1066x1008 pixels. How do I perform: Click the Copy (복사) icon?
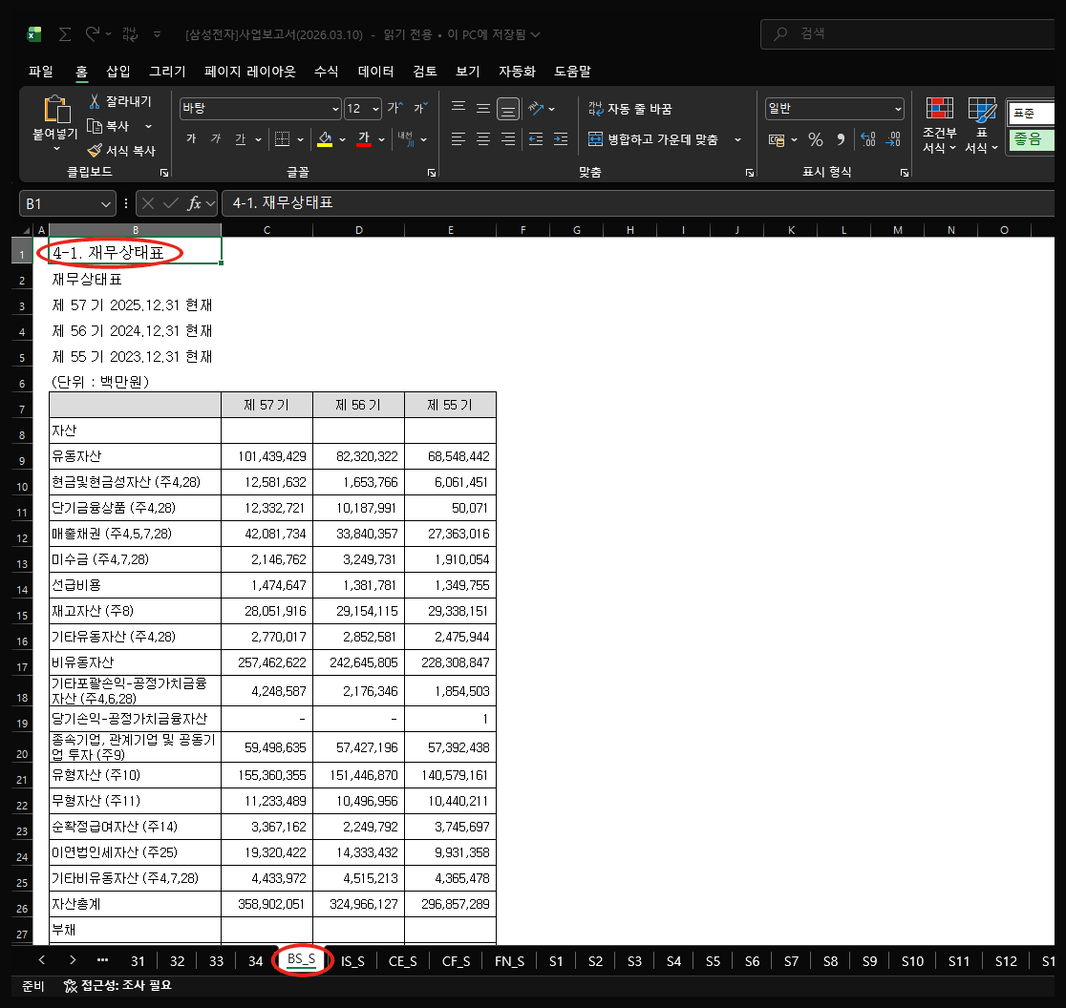pos(95,126)
